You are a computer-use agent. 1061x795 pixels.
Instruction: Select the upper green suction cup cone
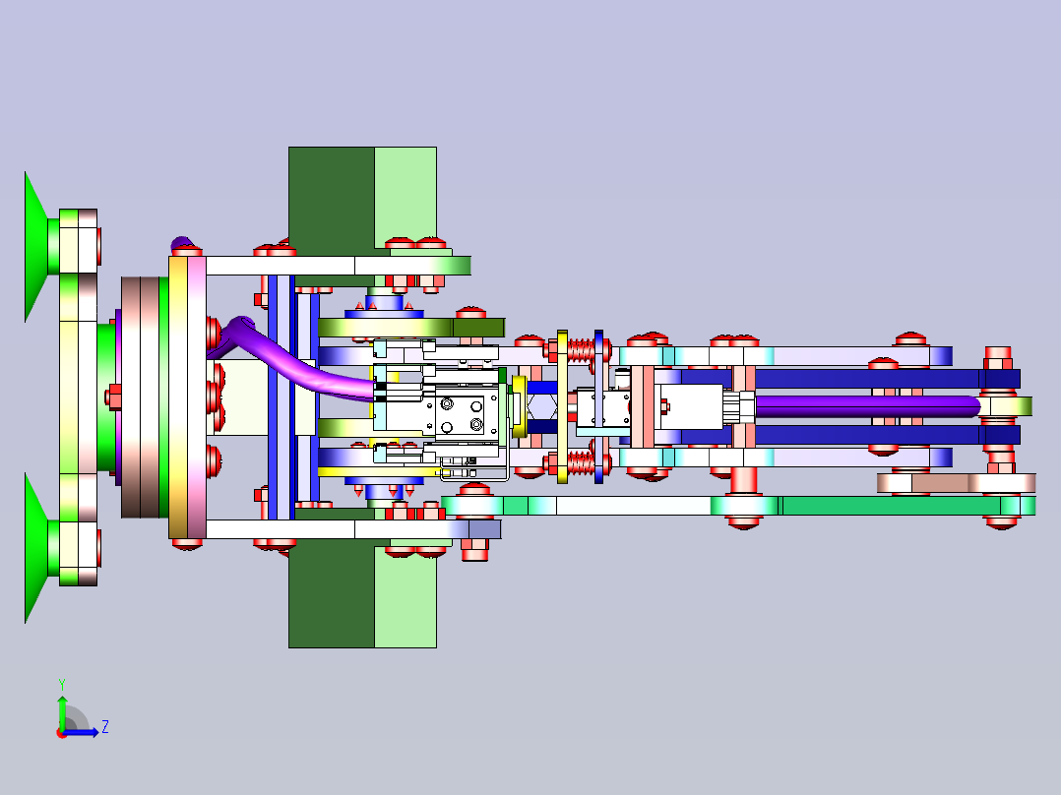[x=35, y=245]
